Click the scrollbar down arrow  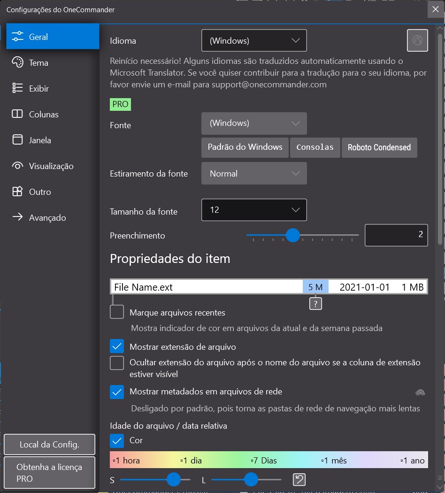(x=440, y=486)
